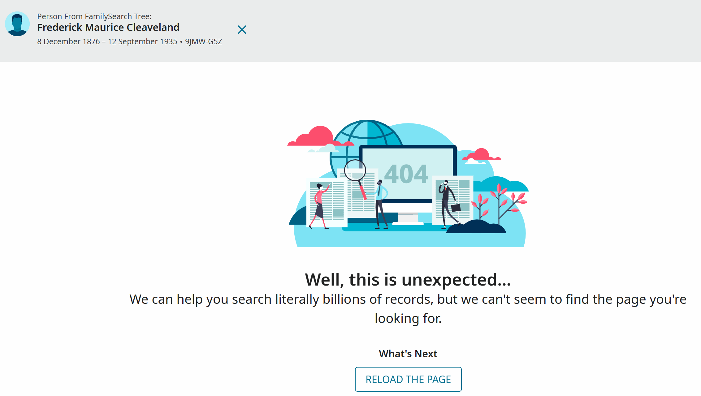The width and height of the screenshot is (701, 396).
Task: Dismiss the Frederick Maurice Cleaveland banner
Action: coord(242,30)
